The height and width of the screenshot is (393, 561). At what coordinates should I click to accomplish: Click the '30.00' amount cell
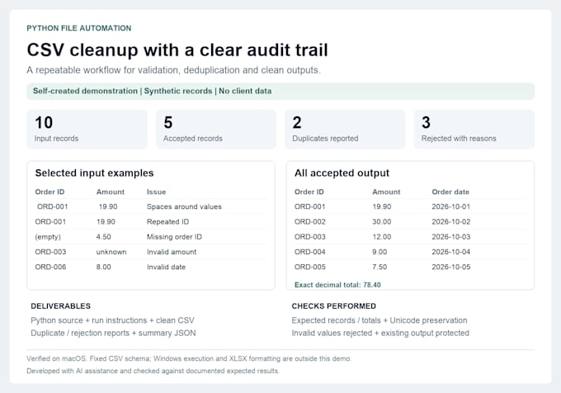pos(381,222)
